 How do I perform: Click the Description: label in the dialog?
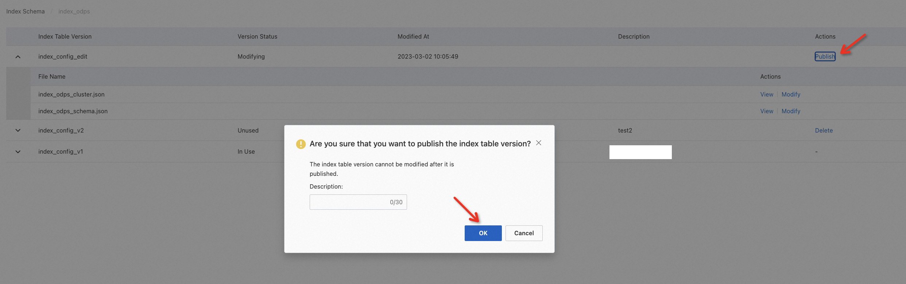326,186
